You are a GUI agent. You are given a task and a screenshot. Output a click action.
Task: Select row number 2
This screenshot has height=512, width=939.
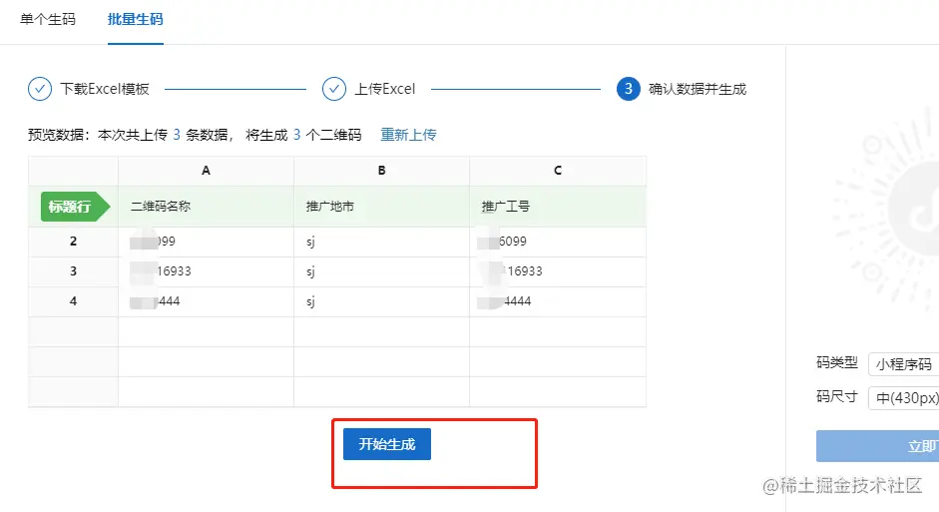[x=73, y=242]
